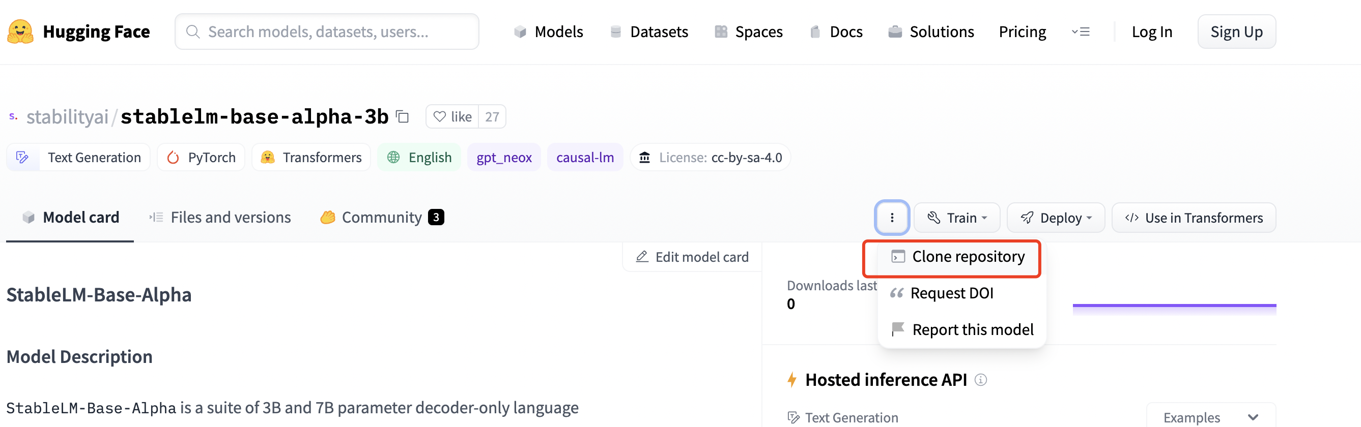The height and width of the screenshot is (427, 1361).
Task: Filter by gpt_neox tag
Action: 504,157
